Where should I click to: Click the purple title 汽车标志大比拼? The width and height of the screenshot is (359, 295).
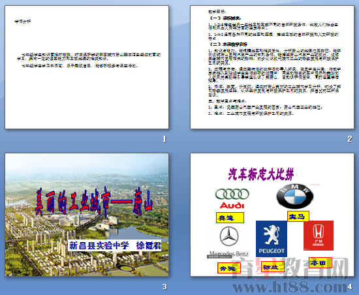pyautogui.click(x=261, y=174)
